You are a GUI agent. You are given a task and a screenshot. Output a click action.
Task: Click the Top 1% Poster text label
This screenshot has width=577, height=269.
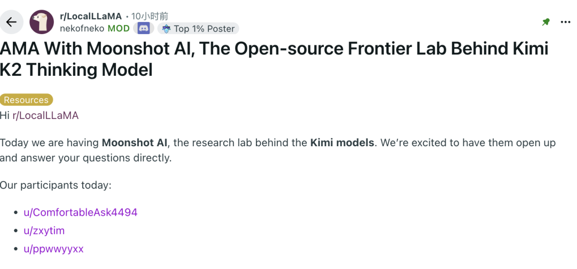click(x=204, y=29)
